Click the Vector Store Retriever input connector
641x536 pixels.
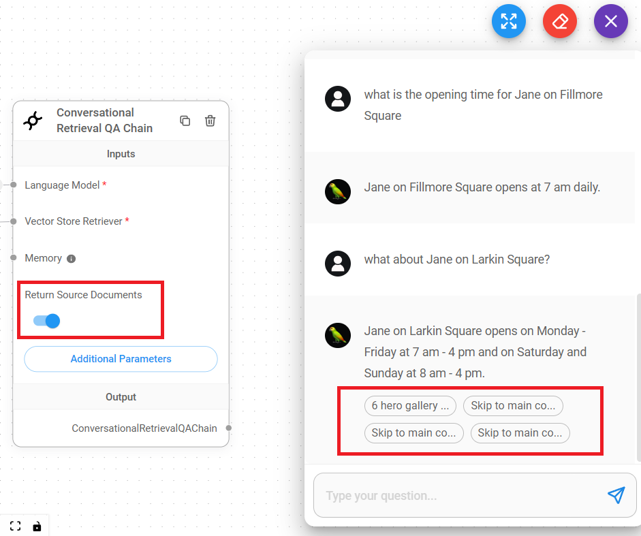point(13,221)
